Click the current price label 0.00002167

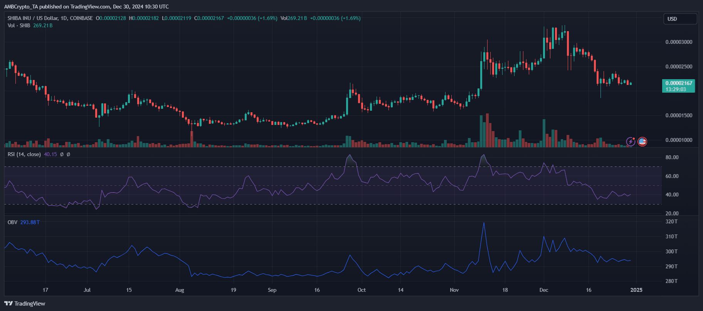pos(678,83)
